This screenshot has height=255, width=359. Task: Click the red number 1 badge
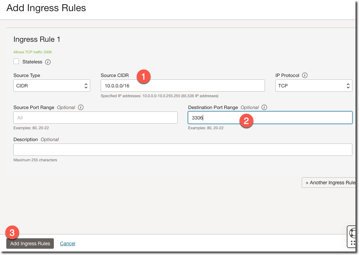coord(144,77)
